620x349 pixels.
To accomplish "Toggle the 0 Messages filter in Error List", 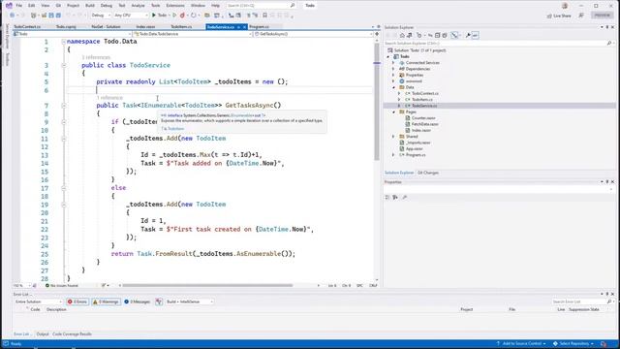I will pyautogui.click(x=138, y=301).
